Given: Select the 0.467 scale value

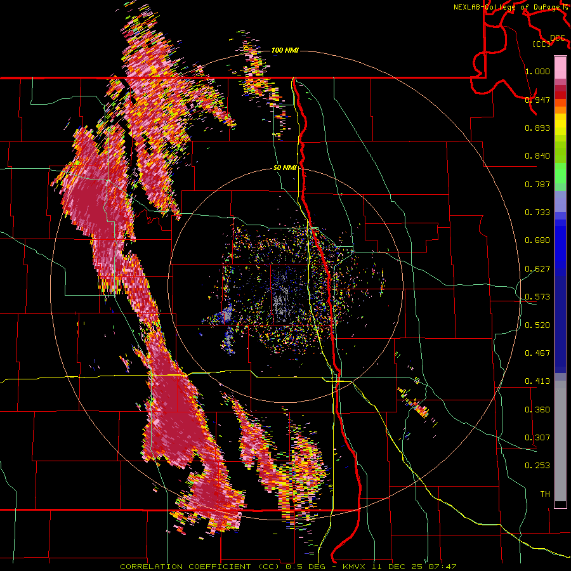Looking at the screenshot, I should point(537,353).
